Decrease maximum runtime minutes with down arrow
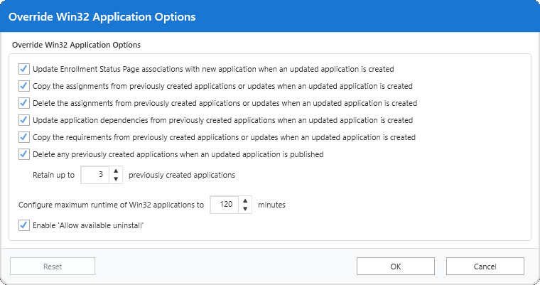540x285 pixels. coord(245,208)
